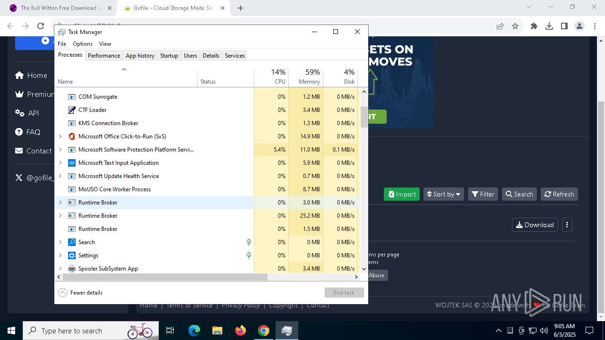Click the MoUSO Core Worker Process icon
Screen dimensions: 605x340
pyautogui.click(x=72, y=189)
